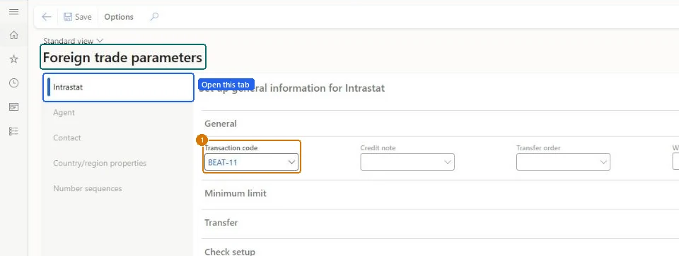Open the Transaction code dropdown arrow

(292, 162)
